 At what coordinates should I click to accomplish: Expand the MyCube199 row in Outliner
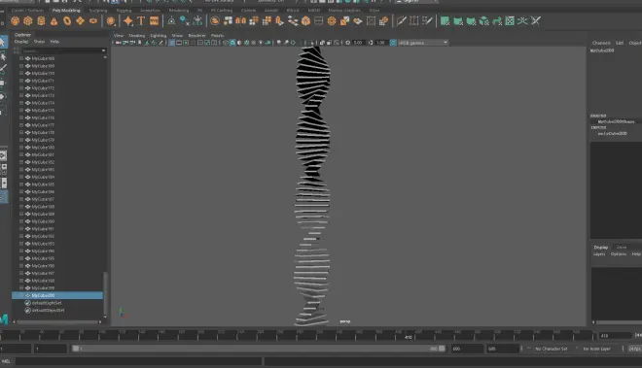(x=21, y=287)
